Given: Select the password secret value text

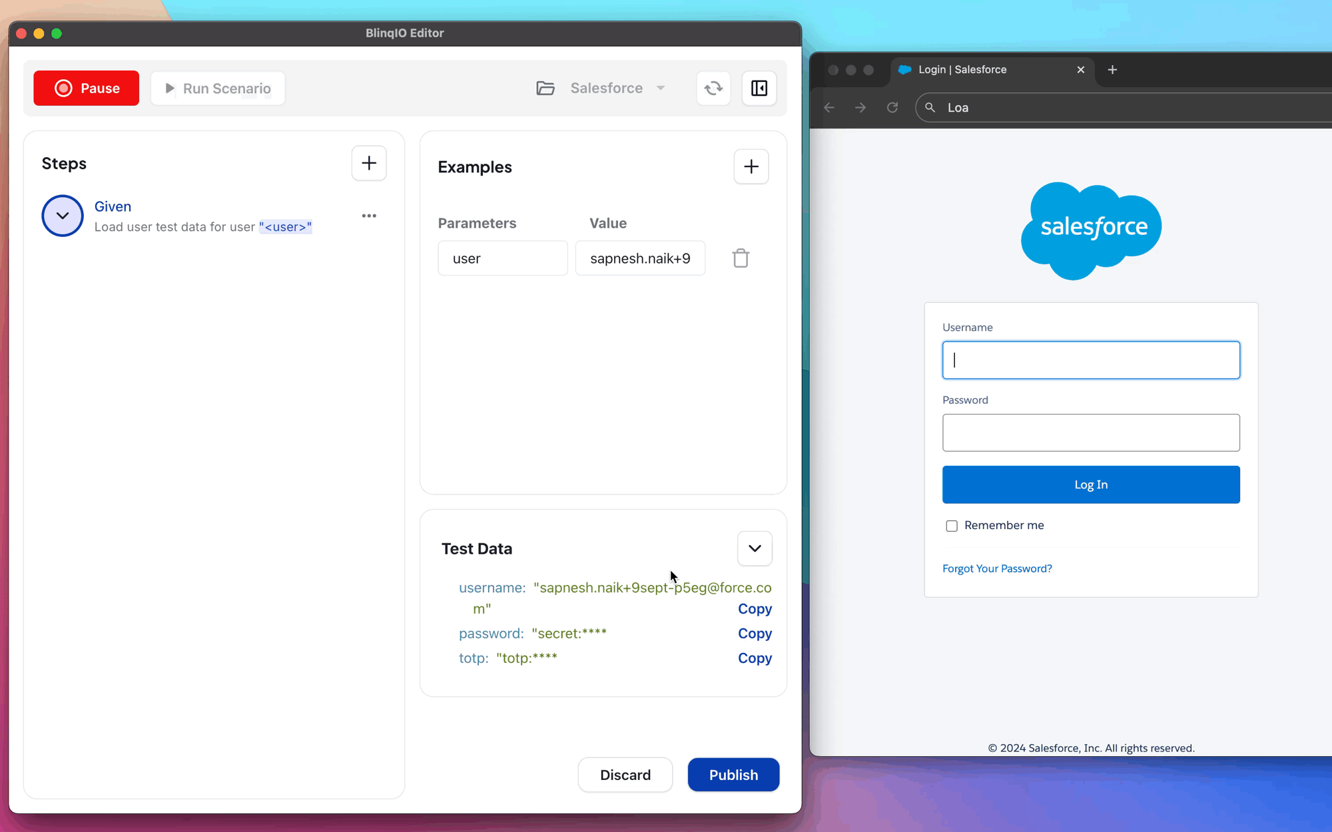Looking at the screenshot, I should coord(569,634).
